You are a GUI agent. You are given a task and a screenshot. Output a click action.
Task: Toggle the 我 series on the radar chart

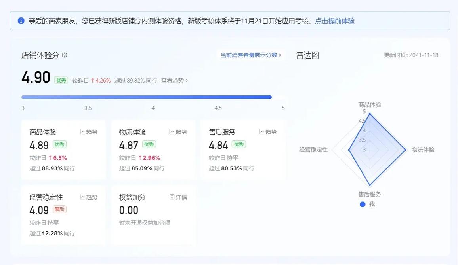click(x=368, y=204)
